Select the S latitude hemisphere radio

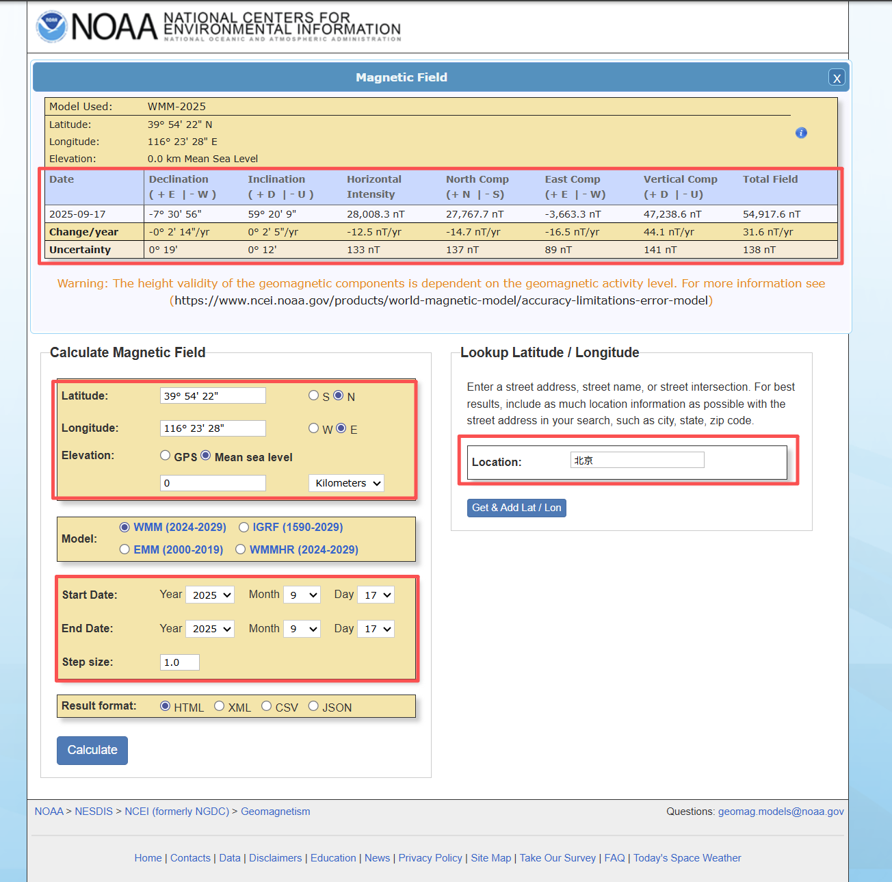coord(313,395)
